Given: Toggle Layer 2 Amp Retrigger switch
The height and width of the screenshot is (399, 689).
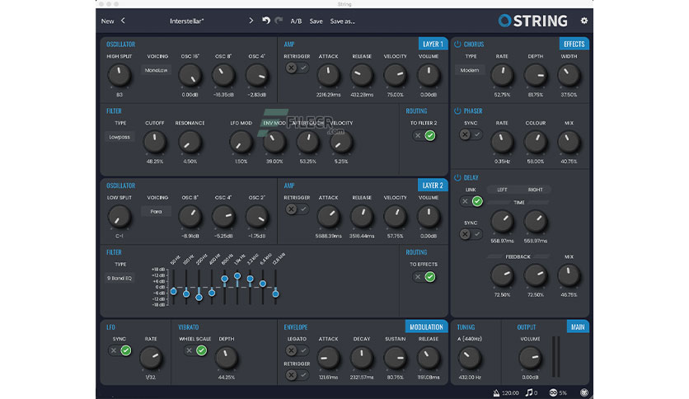Looking at the screenshot, I should 297,209.
